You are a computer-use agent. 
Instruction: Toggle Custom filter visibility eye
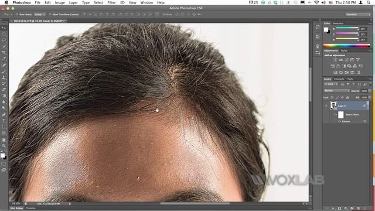[x=340, y=121]
